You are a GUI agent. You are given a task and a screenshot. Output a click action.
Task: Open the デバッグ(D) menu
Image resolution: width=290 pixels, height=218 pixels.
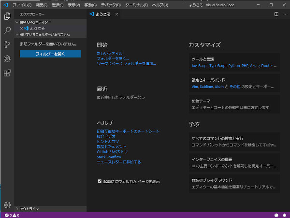pyautogui.click(x=111, y=5)
